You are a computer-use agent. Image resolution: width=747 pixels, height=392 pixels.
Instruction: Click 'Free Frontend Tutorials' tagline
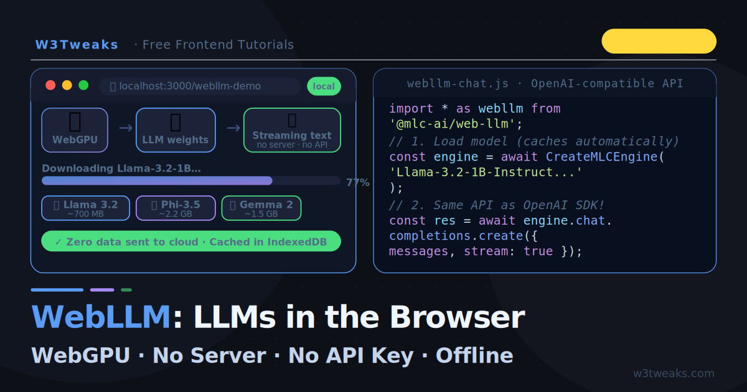[x=218, y=45]
